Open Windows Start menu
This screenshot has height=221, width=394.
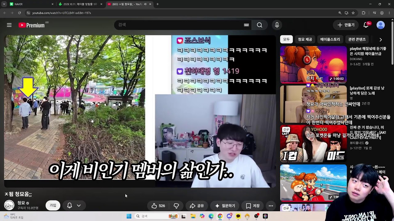[129, 216]
